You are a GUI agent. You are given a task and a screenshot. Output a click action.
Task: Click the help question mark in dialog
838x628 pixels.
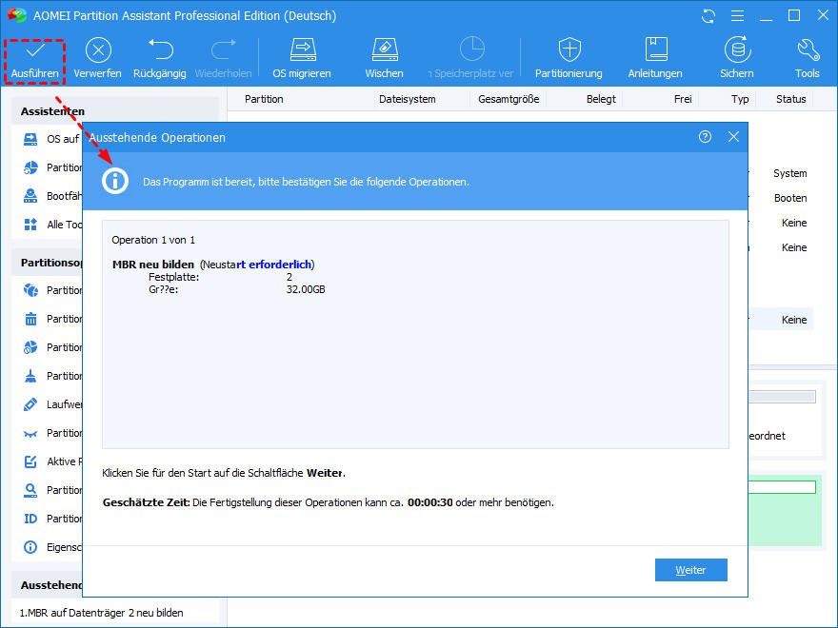coord(705,137)
